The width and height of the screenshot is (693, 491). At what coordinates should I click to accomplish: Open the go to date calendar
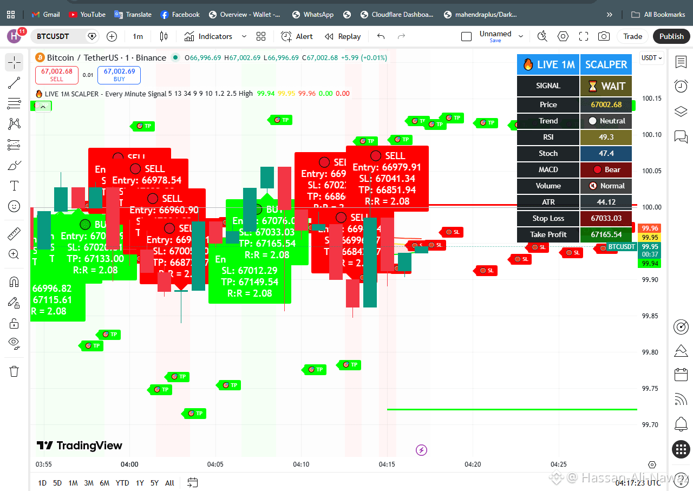(x=192, y=482)
